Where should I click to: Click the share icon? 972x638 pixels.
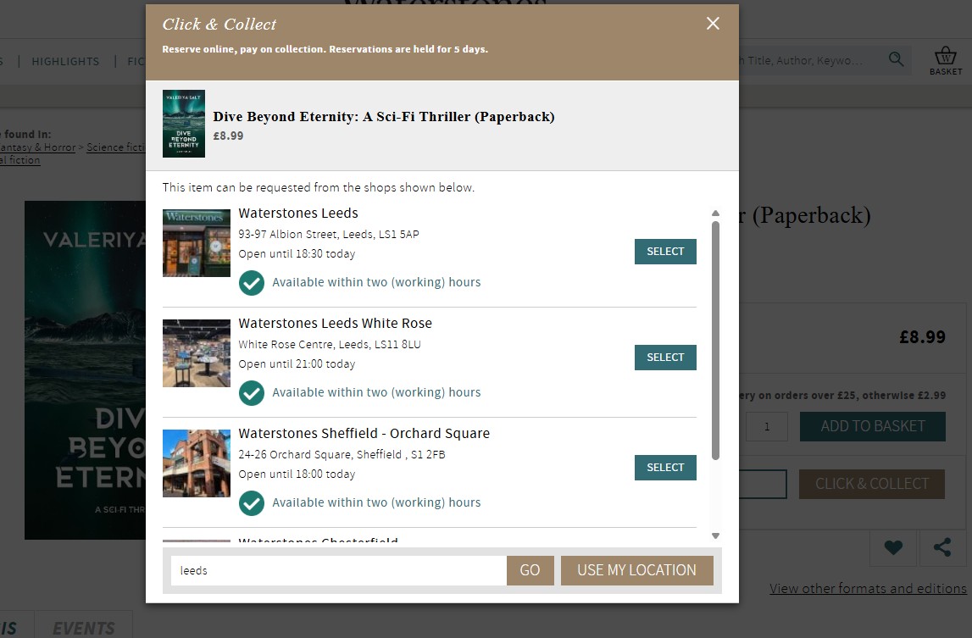[x=942, y=547]
